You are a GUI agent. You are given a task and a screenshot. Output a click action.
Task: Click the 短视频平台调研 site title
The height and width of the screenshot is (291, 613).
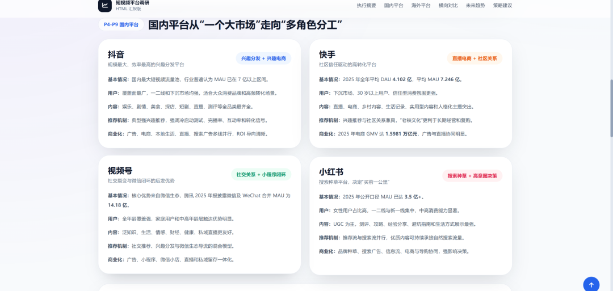tap(132, 3)
